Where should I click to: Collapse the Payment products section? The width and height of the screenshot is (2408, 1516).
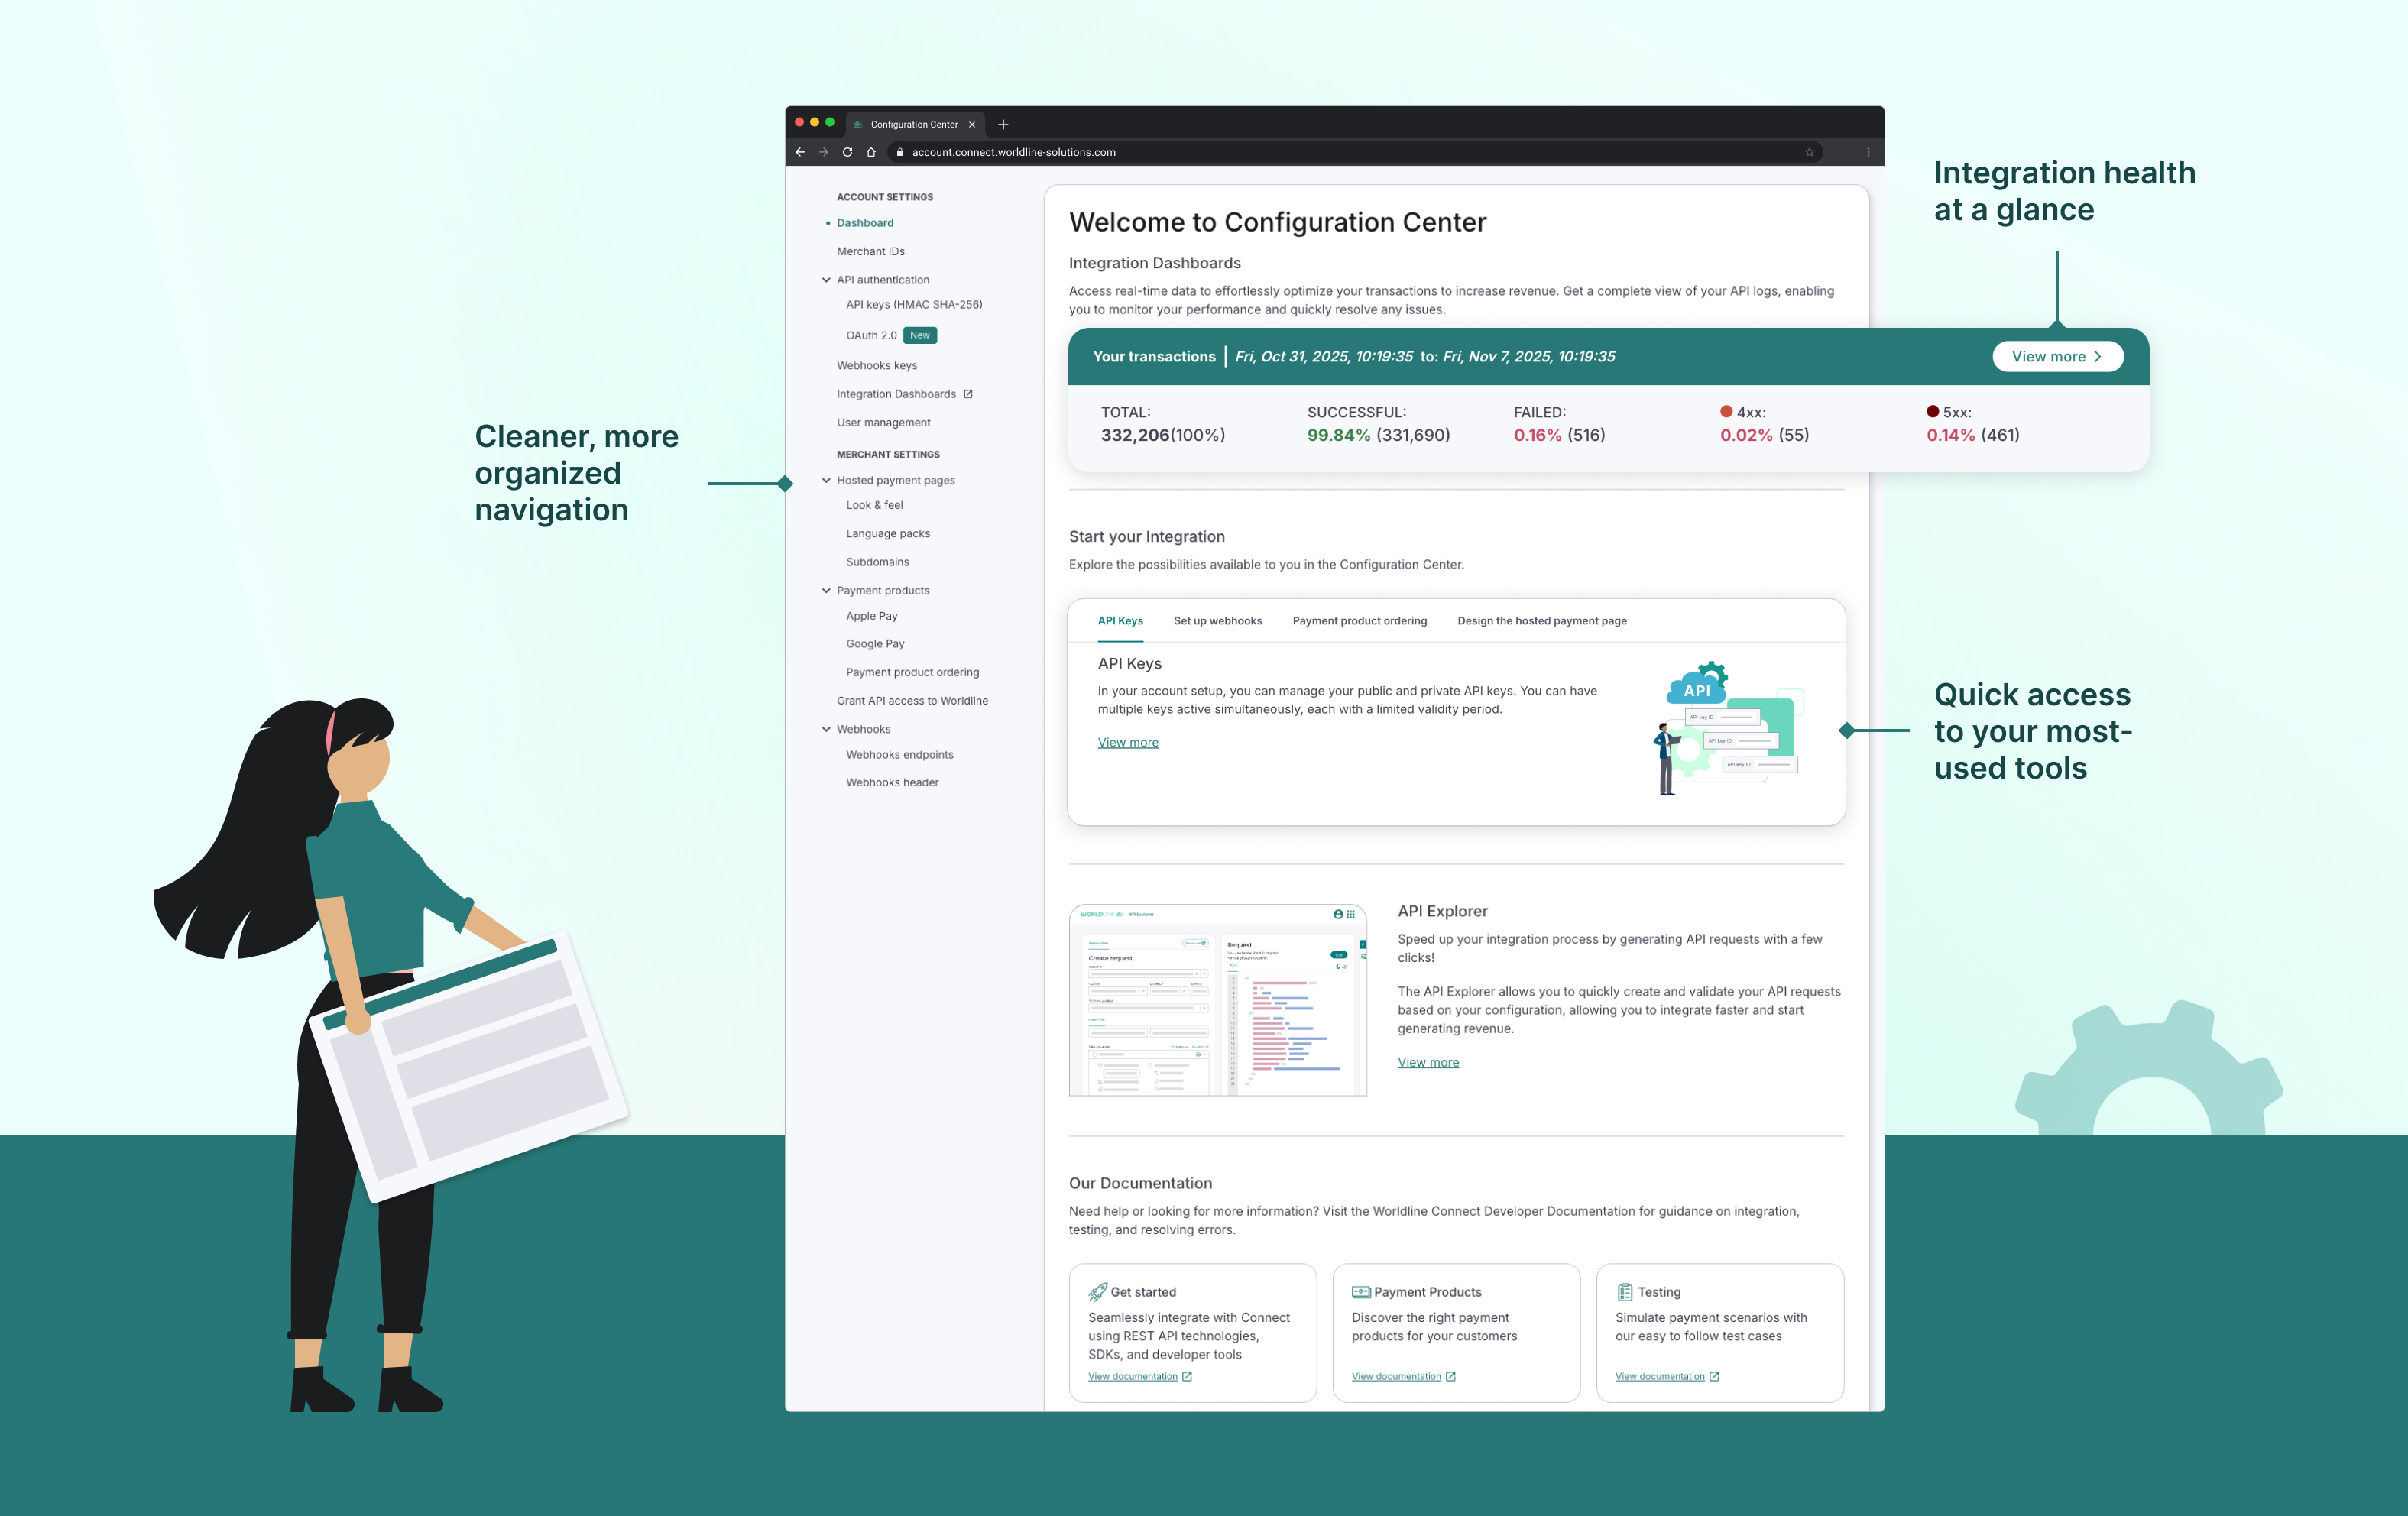(x=826, y=591)
